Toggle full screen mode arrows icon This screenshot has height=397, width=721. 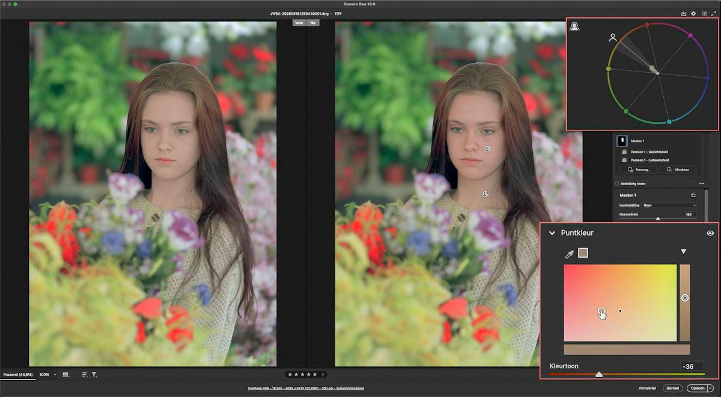coord(714,13)
